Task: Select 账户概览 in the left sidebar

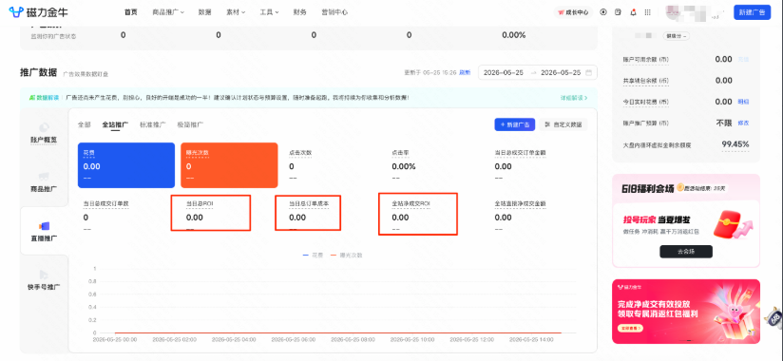Action: (44, 133)
